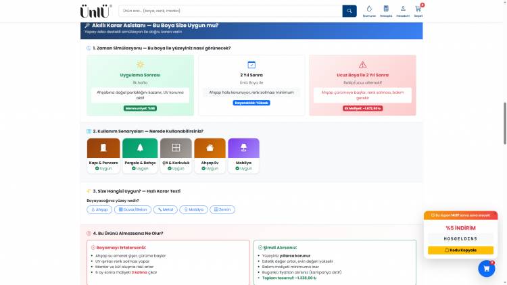The height and width of the screenshot is (285, 507).
Task: Click the sad face icon beside Bu Ürünü Almazsanız
Action: [89, 233]
